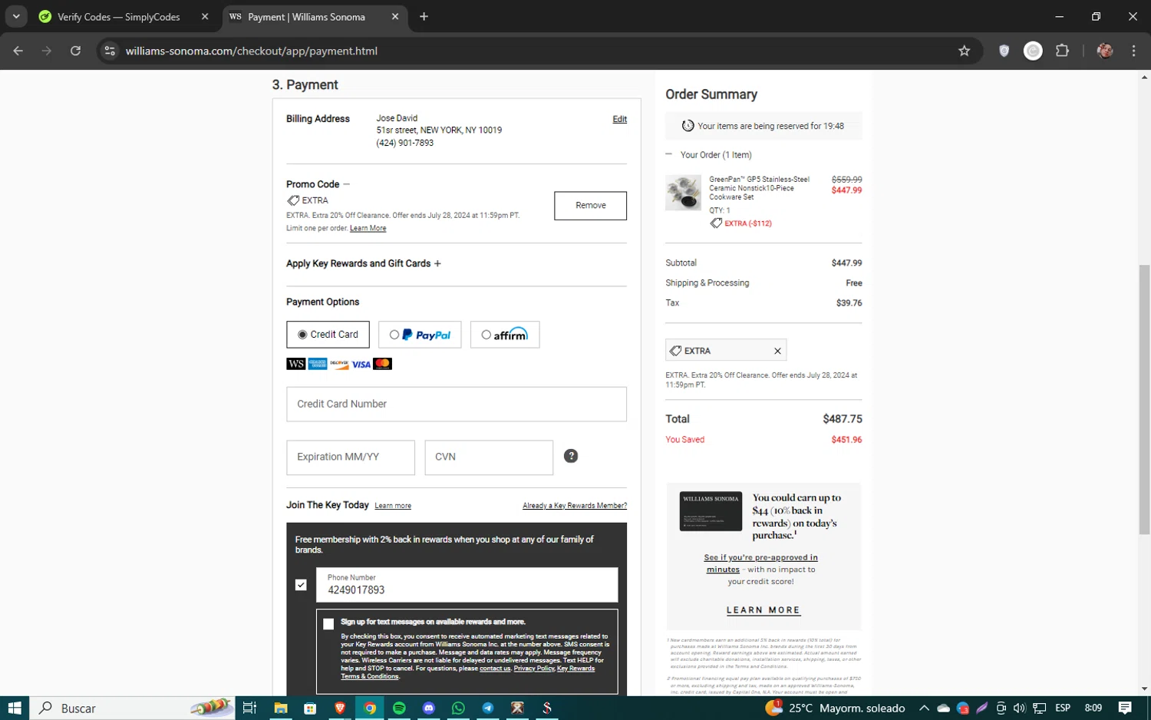Switch to Payment Williams Sonoma tab

pyautogui.click(x=306, y=17)
